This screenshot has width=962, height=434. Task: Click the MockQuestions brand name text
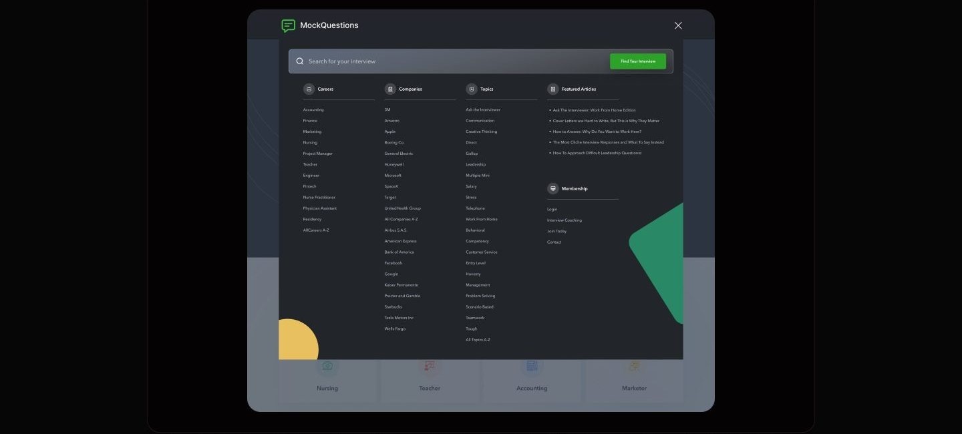(x=329, y=25)
